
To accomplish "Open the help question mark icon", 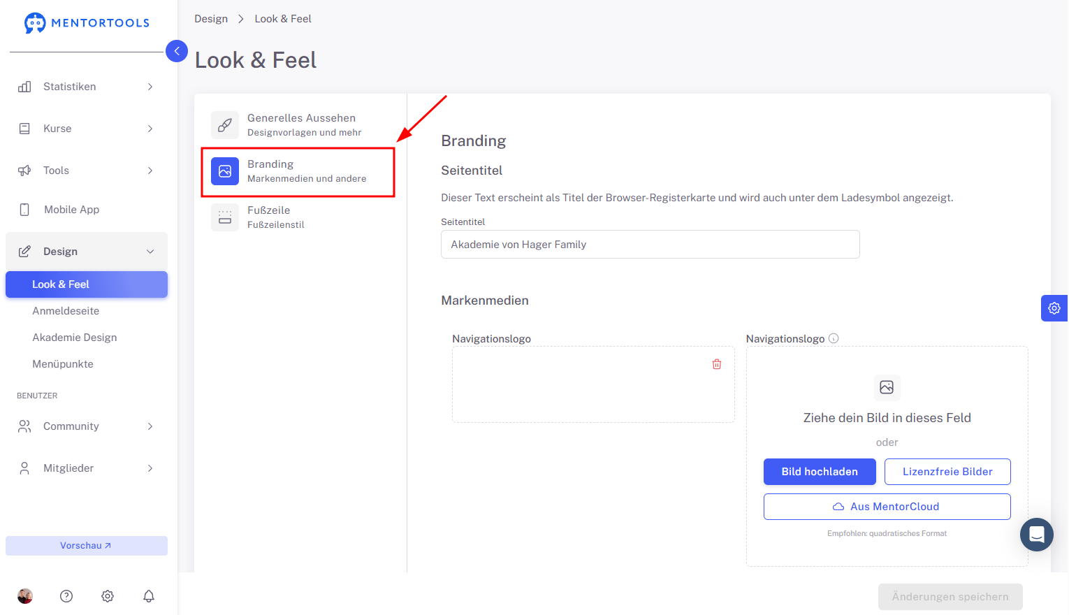I will coord(66,596).
